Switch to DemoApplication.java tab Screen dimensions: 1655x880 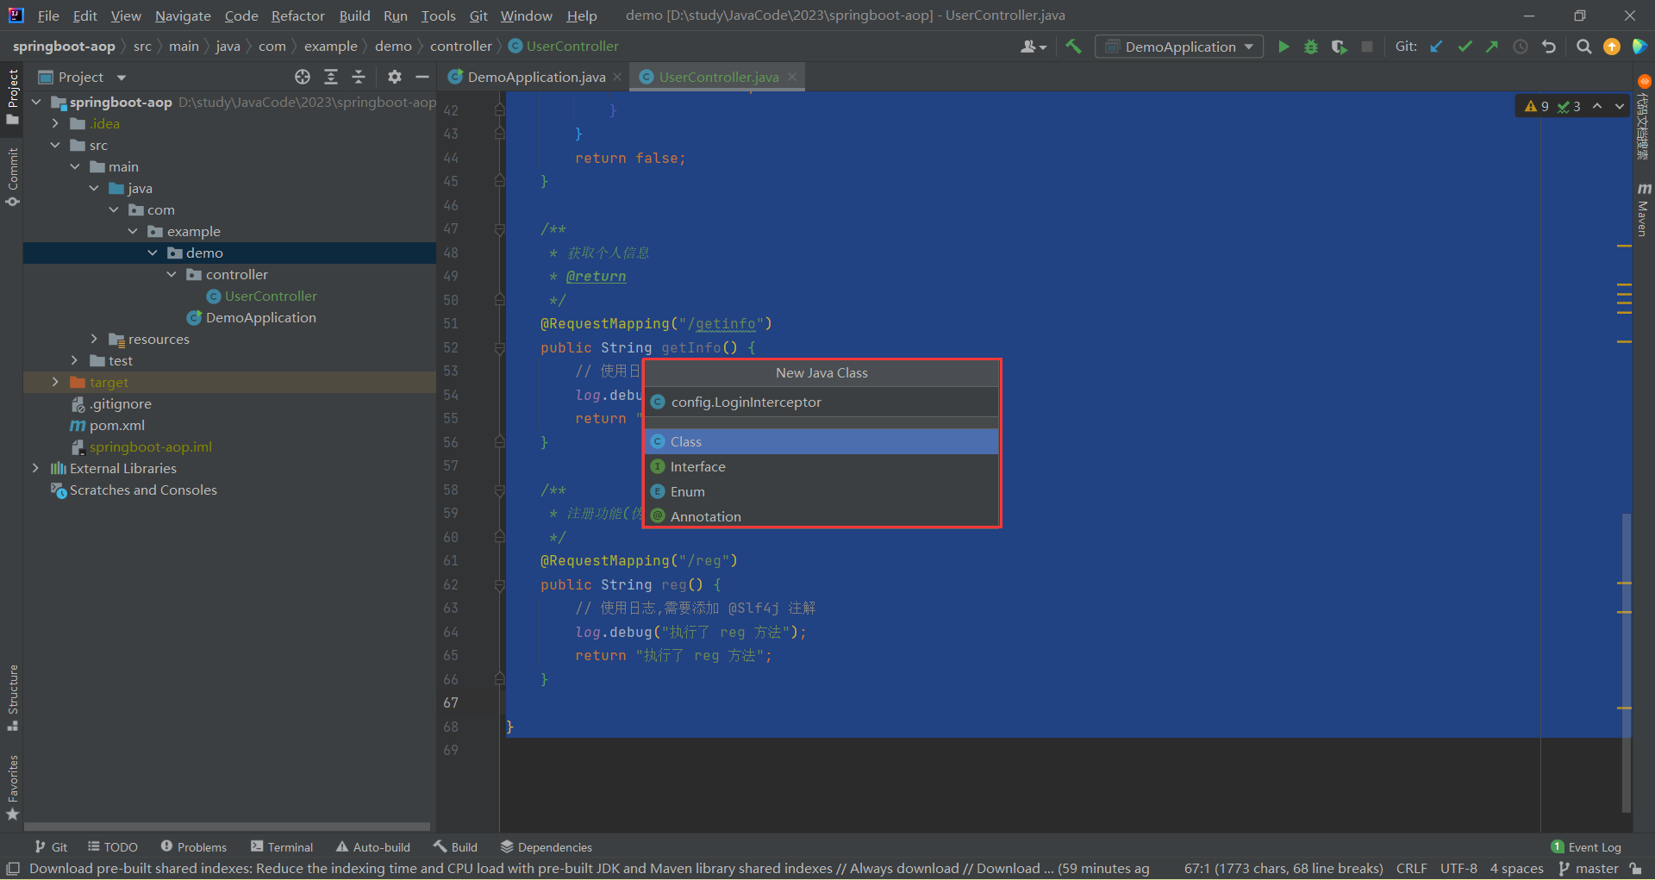pyautogui.click(x=527, y=77)
